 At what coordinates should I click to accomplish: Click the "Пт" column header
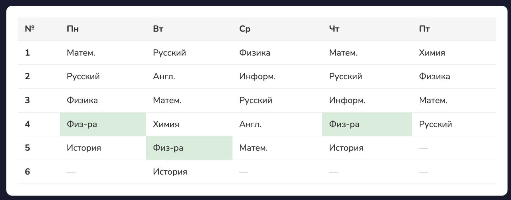424,29
